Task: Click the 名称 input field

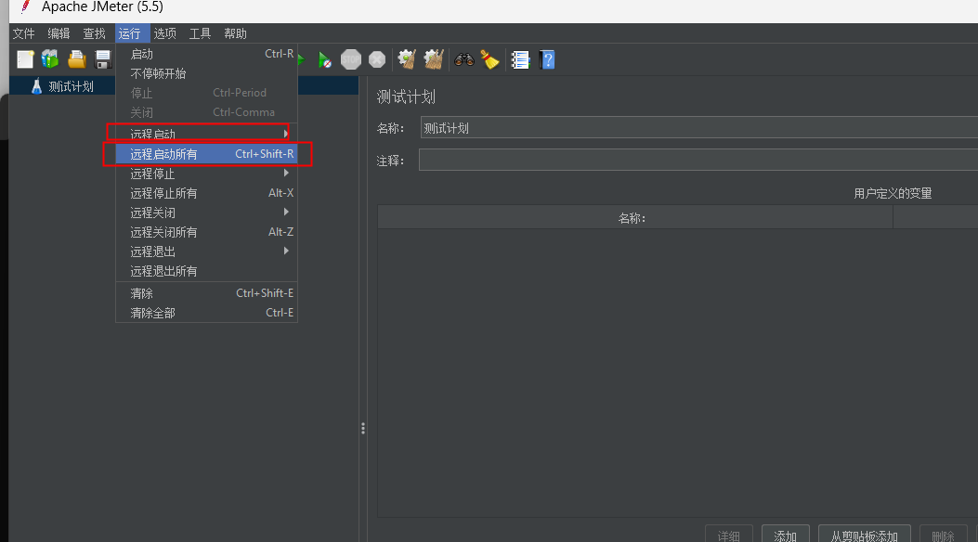Action: 699,128
